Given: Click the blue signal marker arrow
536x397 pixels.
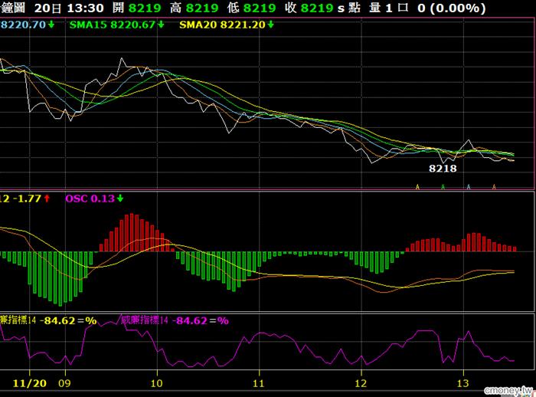Looking at the screenshot, I should click(469, 186).
